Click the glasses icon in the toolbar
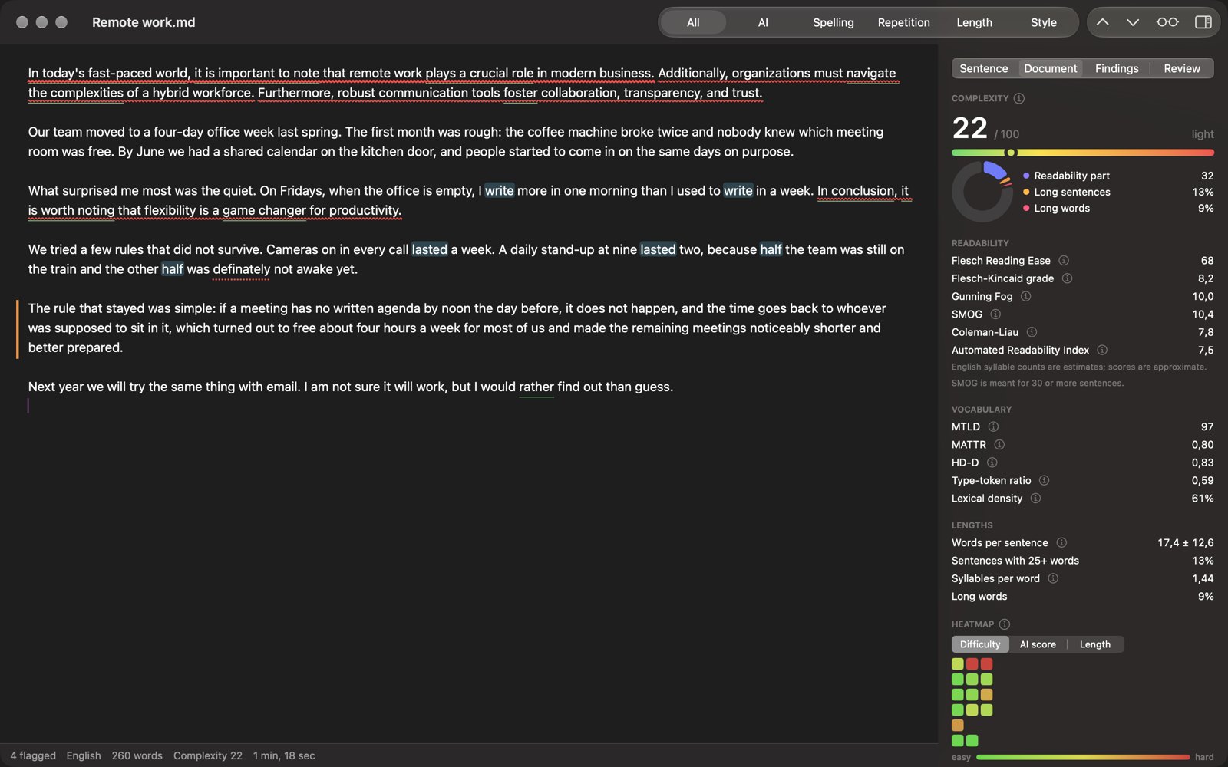 pyautogui.click(x=1167, y=22)
